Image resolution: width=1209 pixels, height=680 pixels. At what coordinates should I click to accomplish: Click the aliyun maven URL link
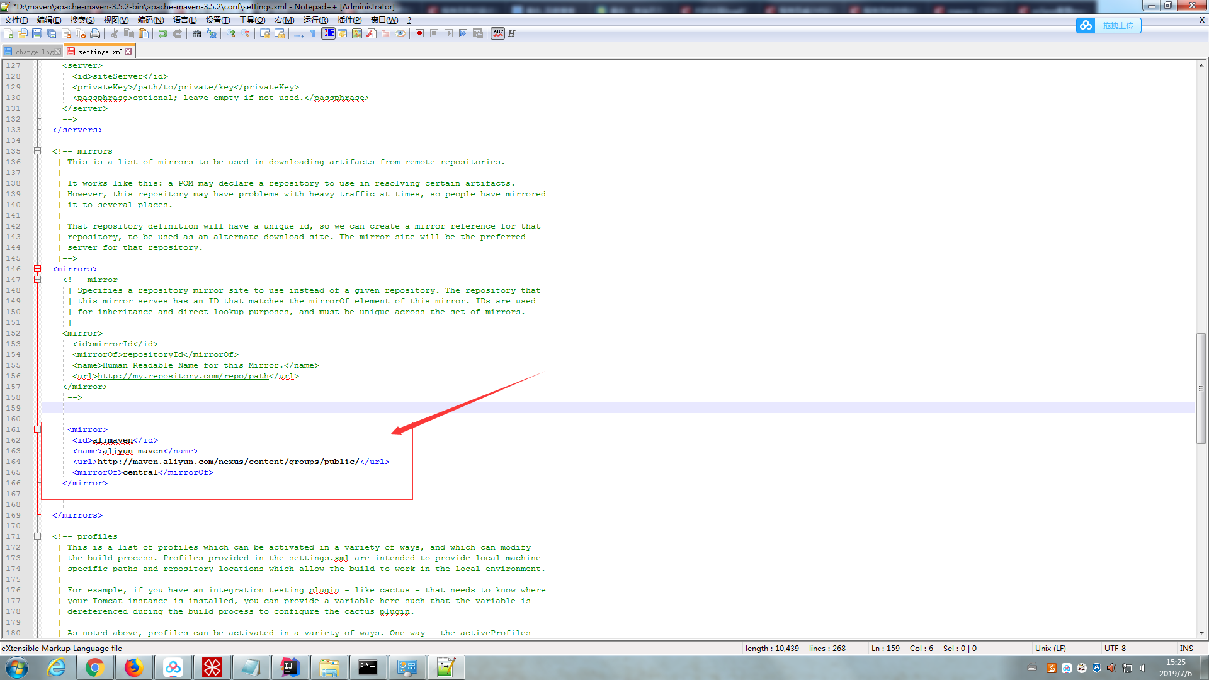click(x=228, y=462)
